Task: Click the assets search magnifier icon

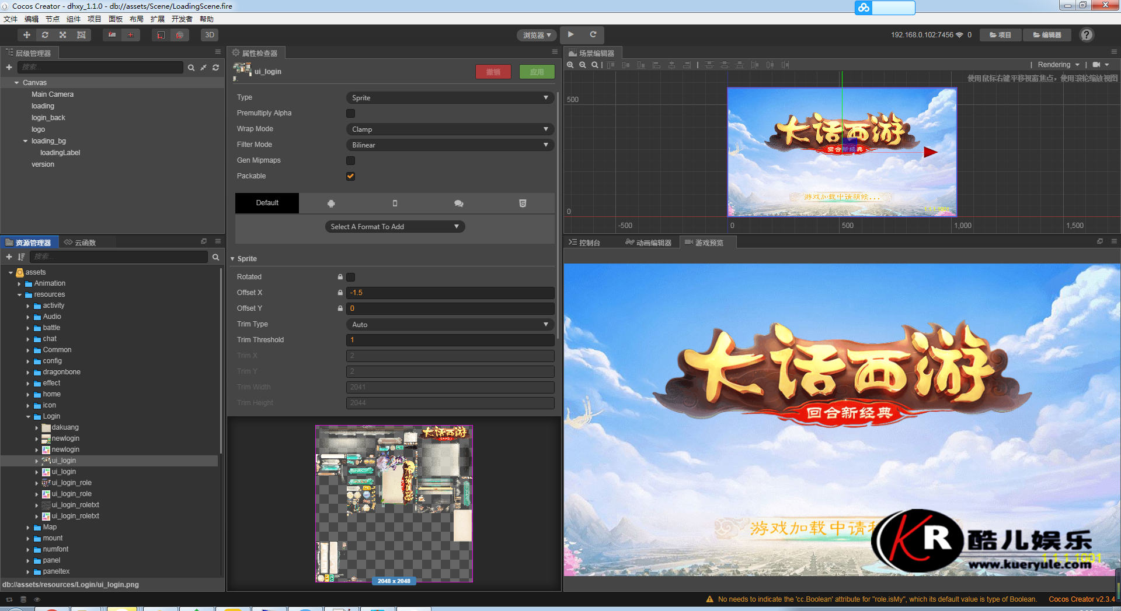Action: click(215, 257)
